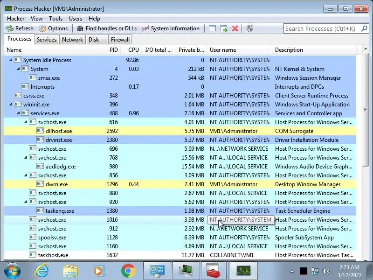Open the Hacker menu
The width and height of the screenshot is (373, 280).
point(15,19)
